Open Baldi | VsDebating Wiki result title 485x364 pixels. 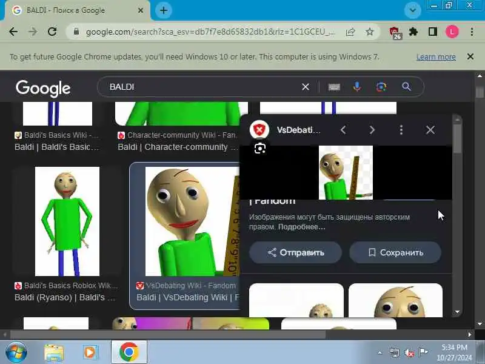(x=188, y=297)
